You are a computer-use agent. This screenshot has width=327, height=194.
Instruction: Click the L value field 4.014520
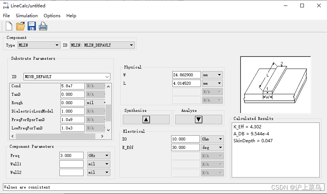(187, 83)
